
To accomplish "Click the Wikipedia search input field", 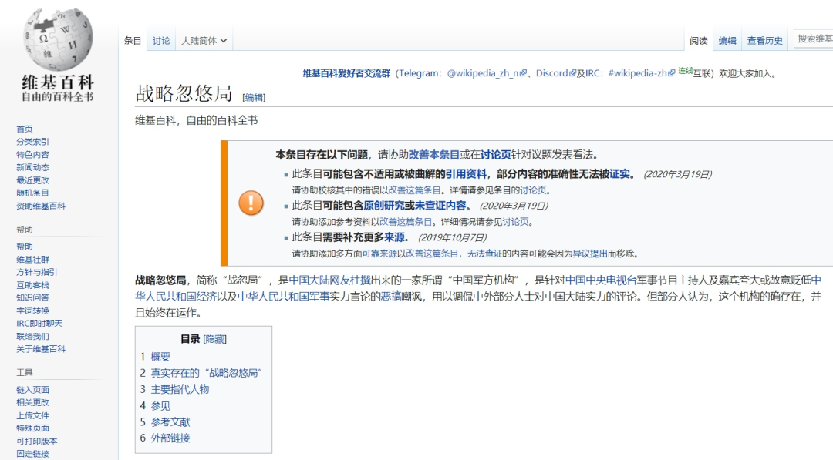I will click(x=814, y=39).
